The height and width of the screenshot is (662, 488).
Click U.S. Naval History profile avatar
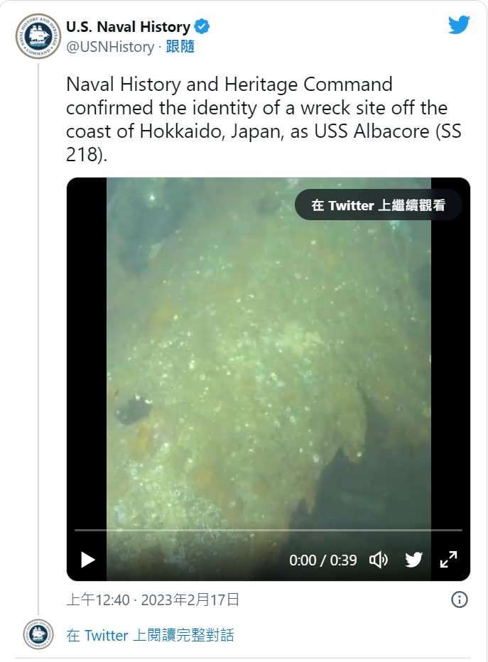(x=38, y=36)
